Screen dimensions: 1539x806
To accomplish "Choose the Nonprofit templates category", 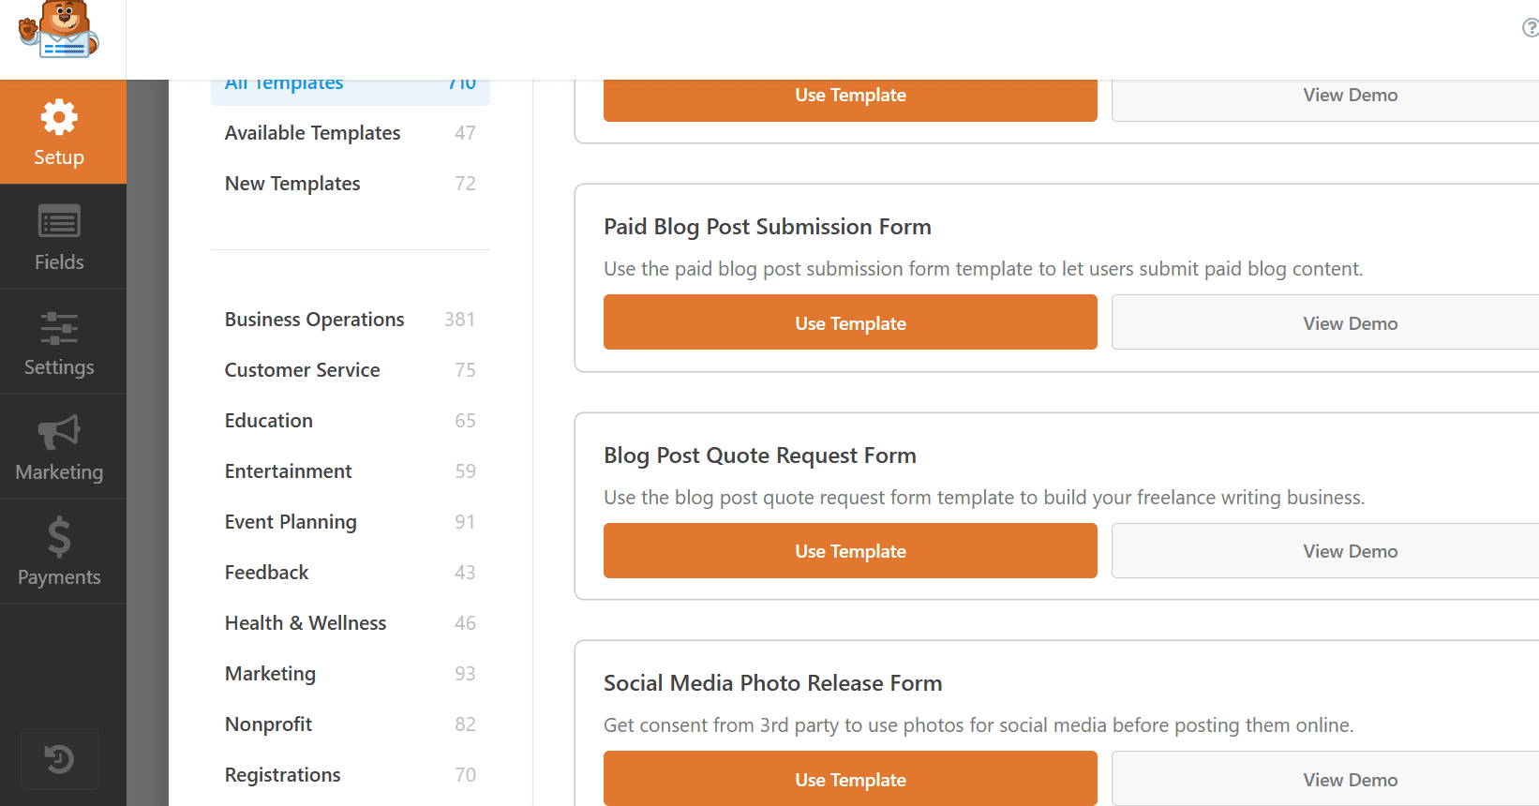I will click(x=268, y=724).
